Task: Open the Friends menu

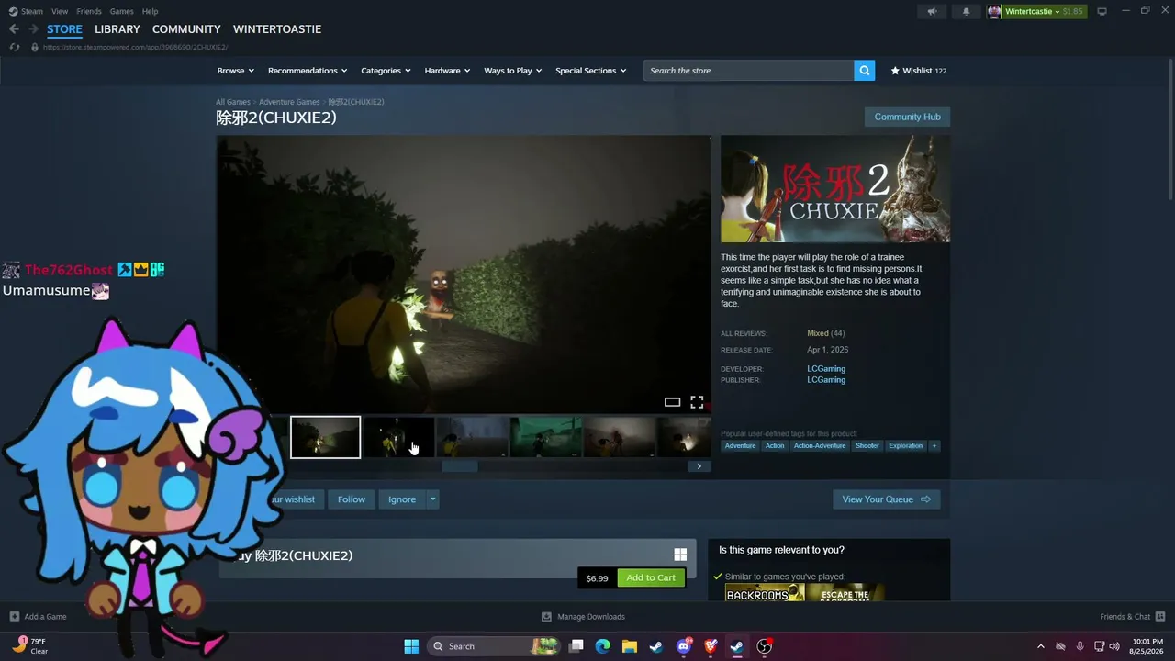Action: (x=89, y=11)
